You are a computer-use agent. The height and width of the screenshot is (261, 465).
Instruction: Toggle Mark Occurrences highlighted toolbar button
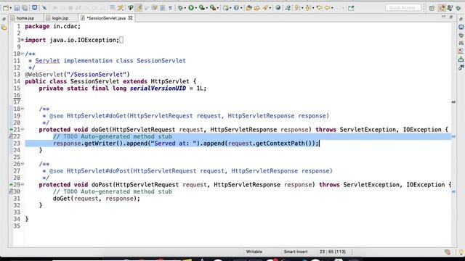[x=139, y=8]
